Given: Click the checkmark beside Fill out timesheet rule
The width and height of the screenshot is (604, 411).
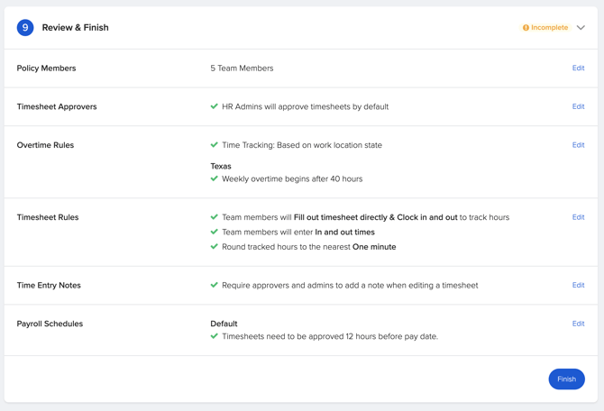Looking at the screenshot, I should click(x=215, y=217).
